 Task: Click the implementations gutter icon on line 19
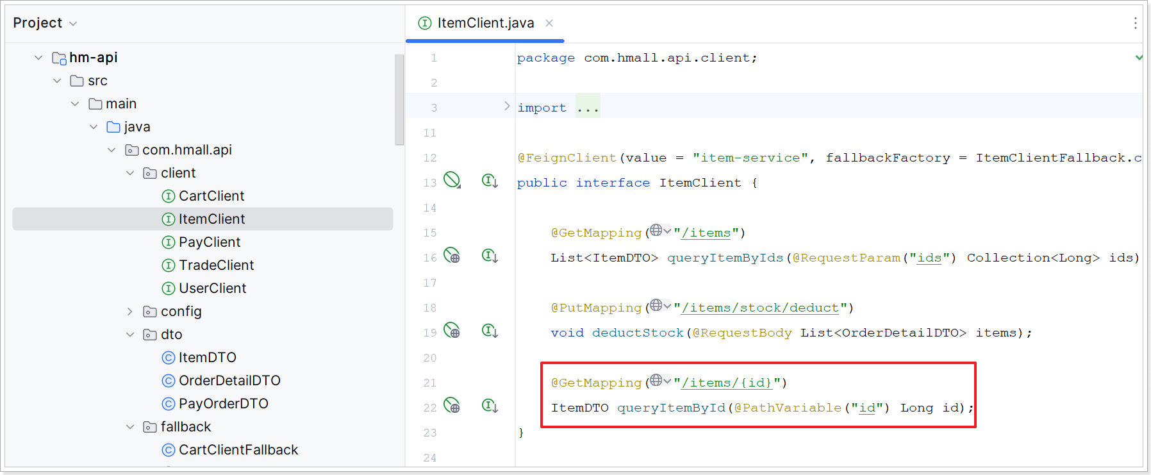[490, 331]
